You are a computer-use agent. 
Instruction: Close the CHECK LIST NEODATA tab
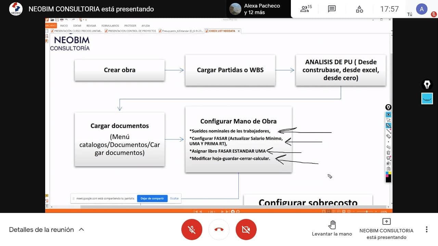point(239,31)
